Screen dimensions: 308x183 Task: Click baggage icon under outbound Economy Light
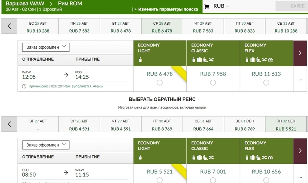(141, 60)
